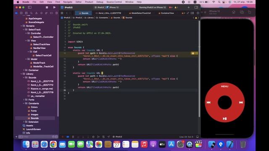Run the project with the play button
The image size is (269, 151).
coord(54,8)
